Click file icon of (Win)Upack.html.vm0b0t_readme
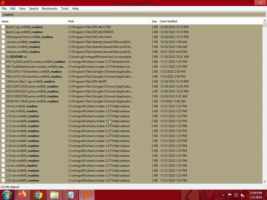The image size is (267, 200). (x=3, y=37)
